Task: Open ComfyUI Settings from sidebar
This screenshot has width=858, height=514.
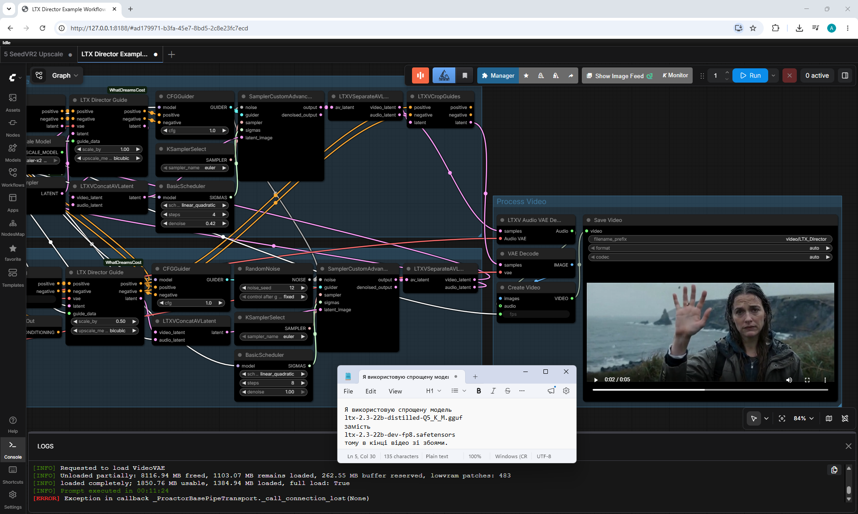Action: [x=13, y=500]
